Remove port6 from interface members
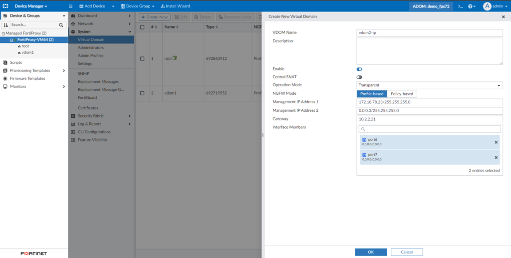The height and width of the screenshot is (258, 511). pyautogui.click(x=496, y=142)
